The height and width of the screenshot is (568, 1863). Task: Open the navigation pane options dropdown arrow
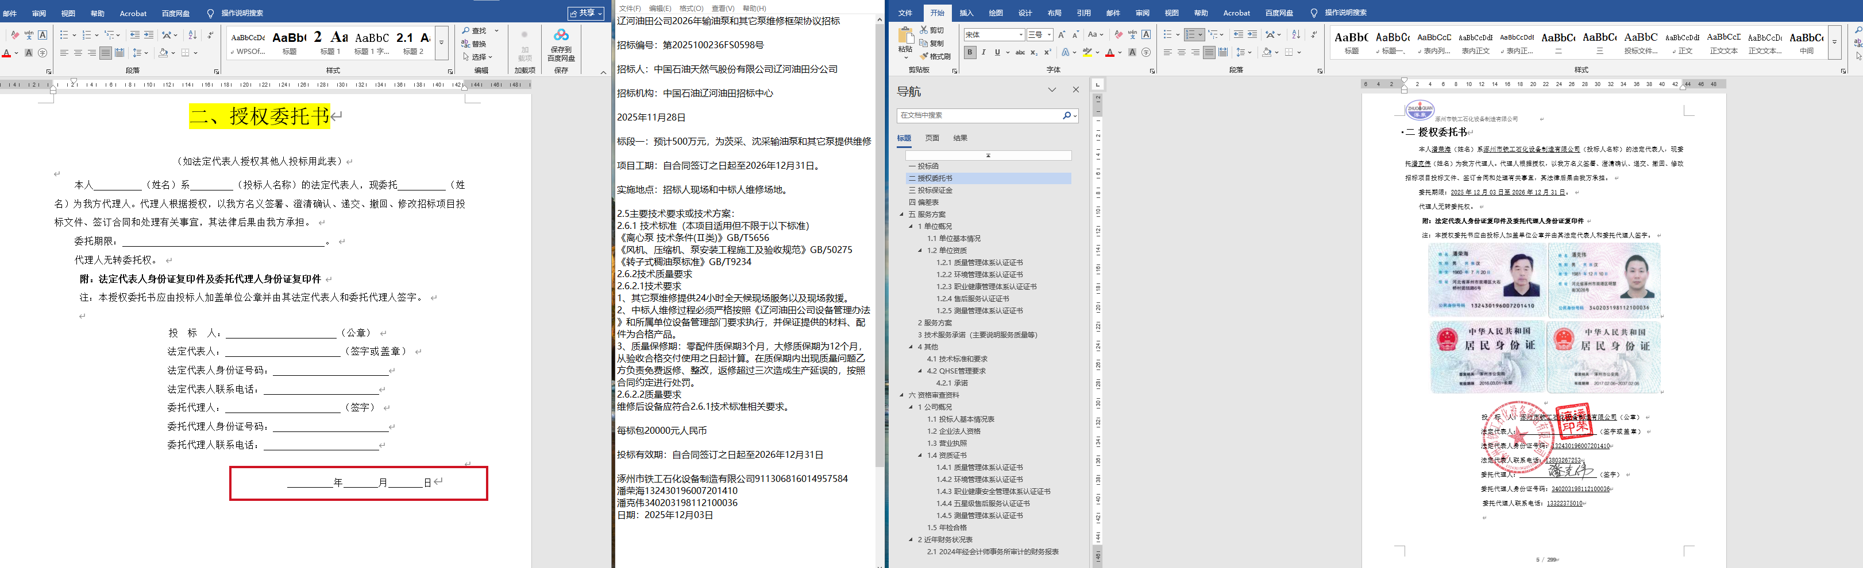(1052, 90)
